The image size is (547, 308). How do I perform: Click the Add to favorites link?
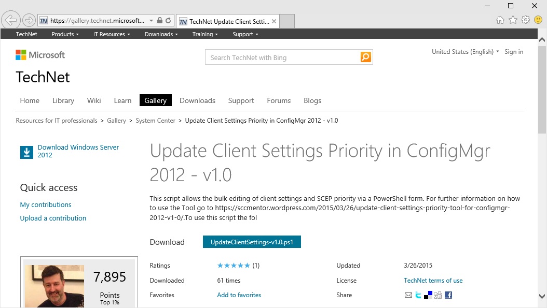point(239,295)
